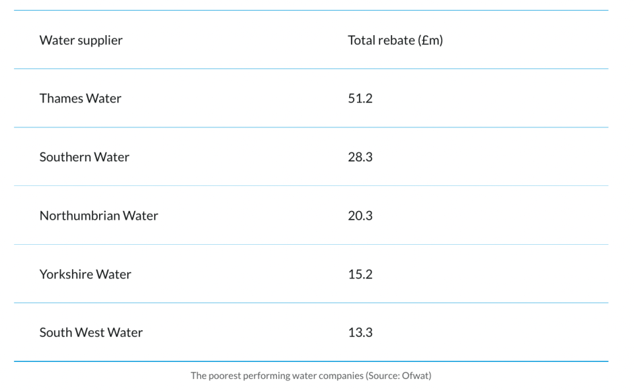
Task: Click the 'Water supplier' column header
Action: pyautogui.click(x=81, y=40)
